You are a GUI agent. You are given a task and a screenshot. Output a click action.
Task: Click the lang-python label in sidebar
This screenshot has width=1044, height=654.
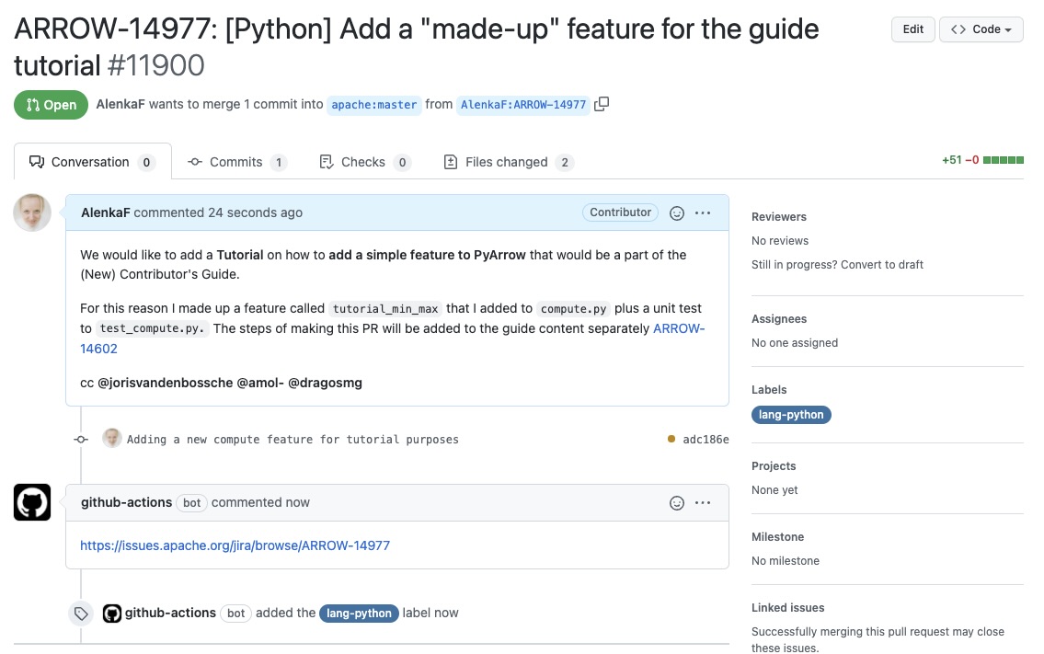click(x=791, y=415)
